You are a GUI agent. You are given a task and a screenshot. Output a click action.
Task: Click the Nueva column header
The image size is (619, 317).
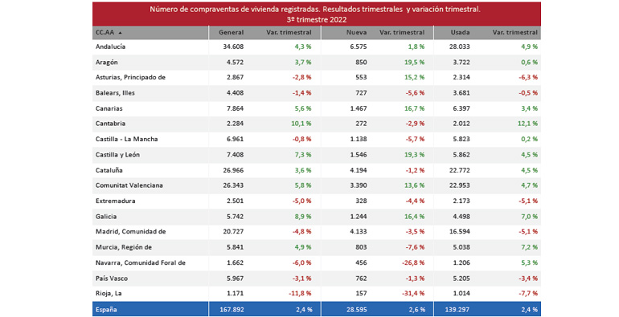[356, 33]
